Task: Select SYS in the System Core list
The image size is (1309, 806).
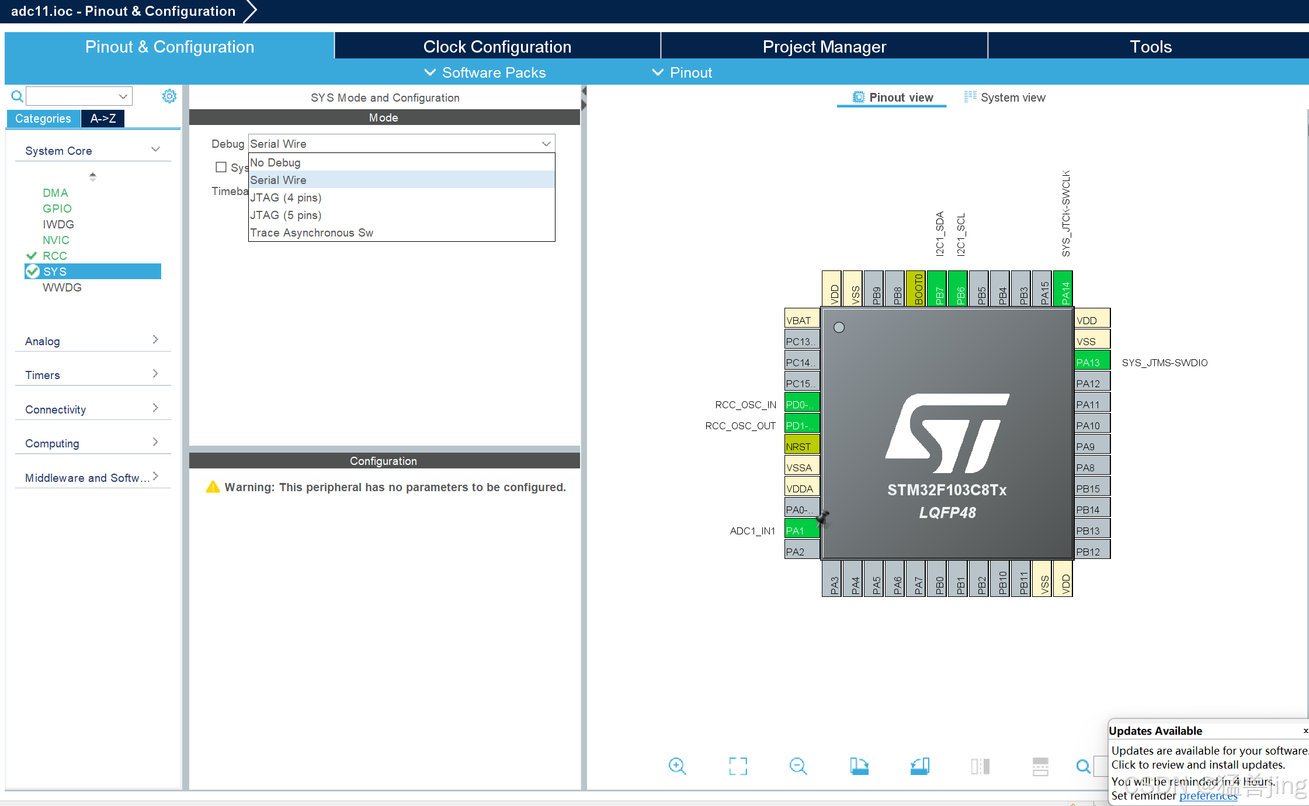Action: tap(54, 271)
